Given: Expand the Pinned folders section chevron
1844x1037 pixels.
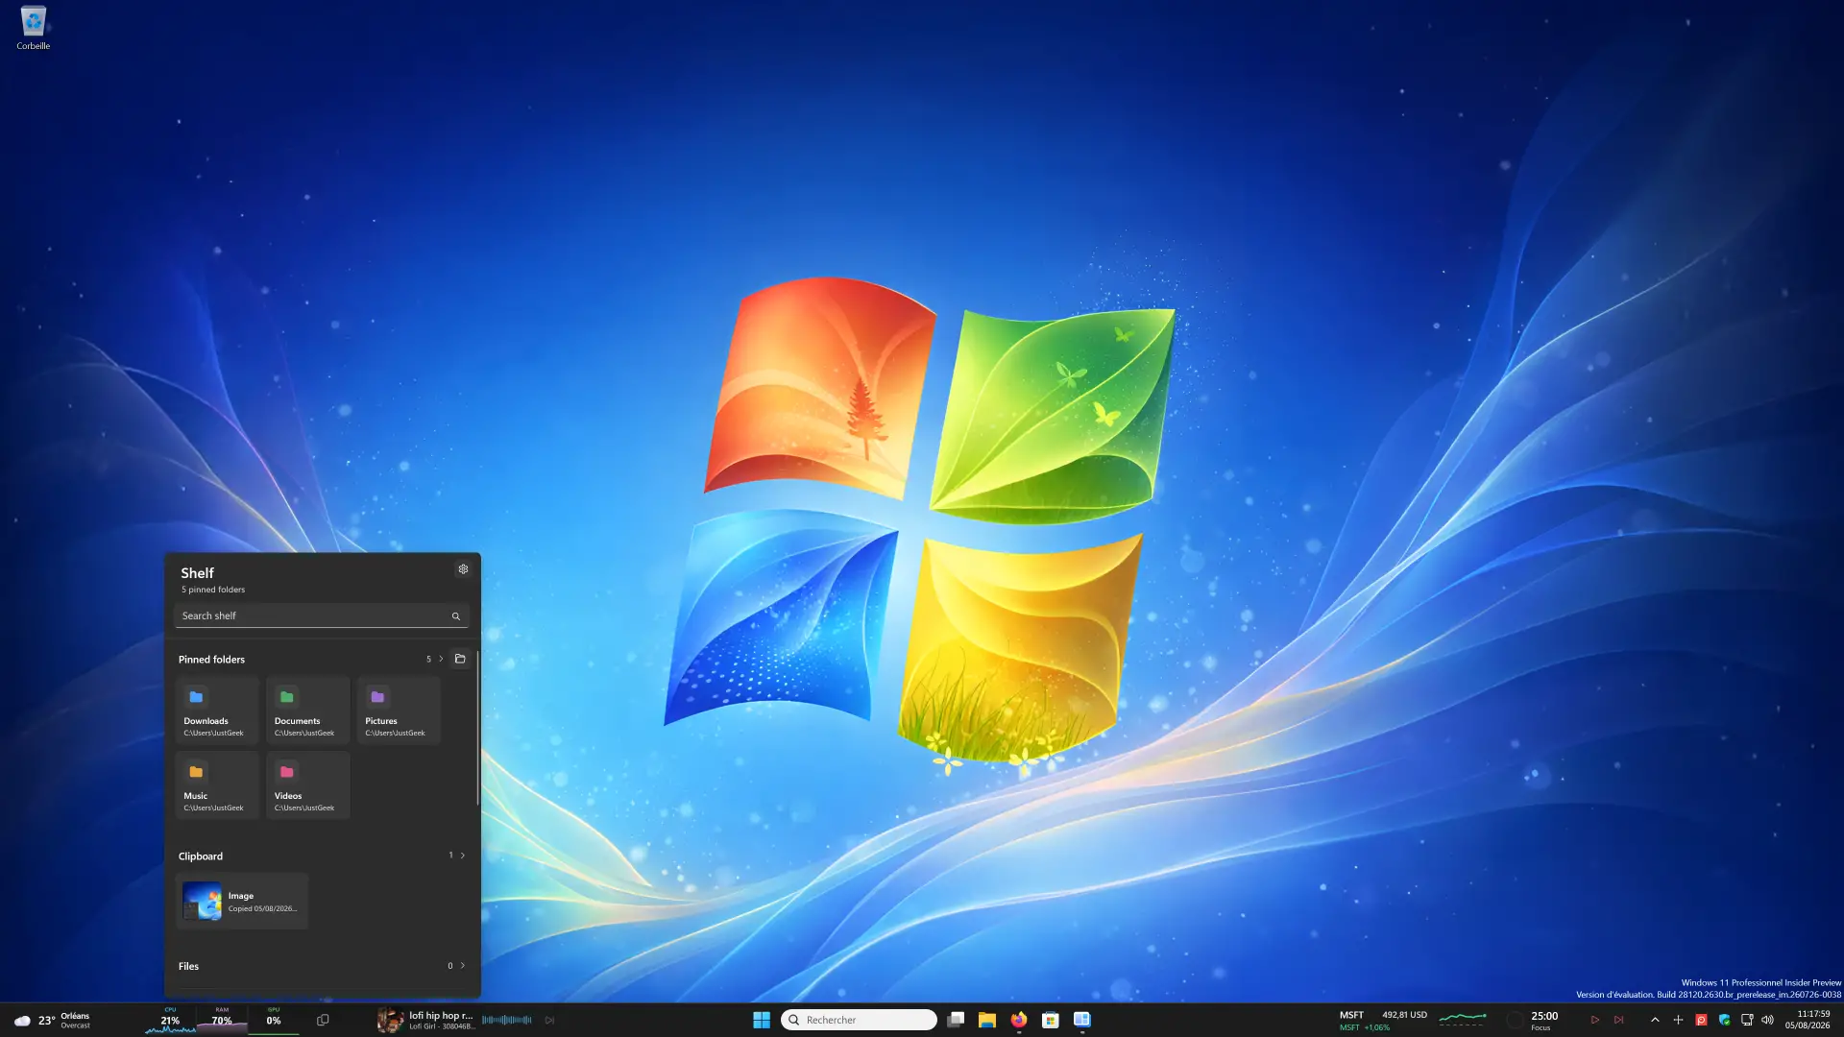Looking at the screenshot, I should tap(441, 659).
